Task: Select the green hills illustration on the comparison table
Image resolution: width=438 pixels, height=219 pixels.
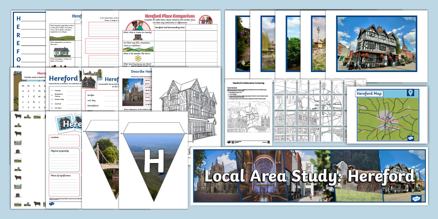Action: [138, 49]
